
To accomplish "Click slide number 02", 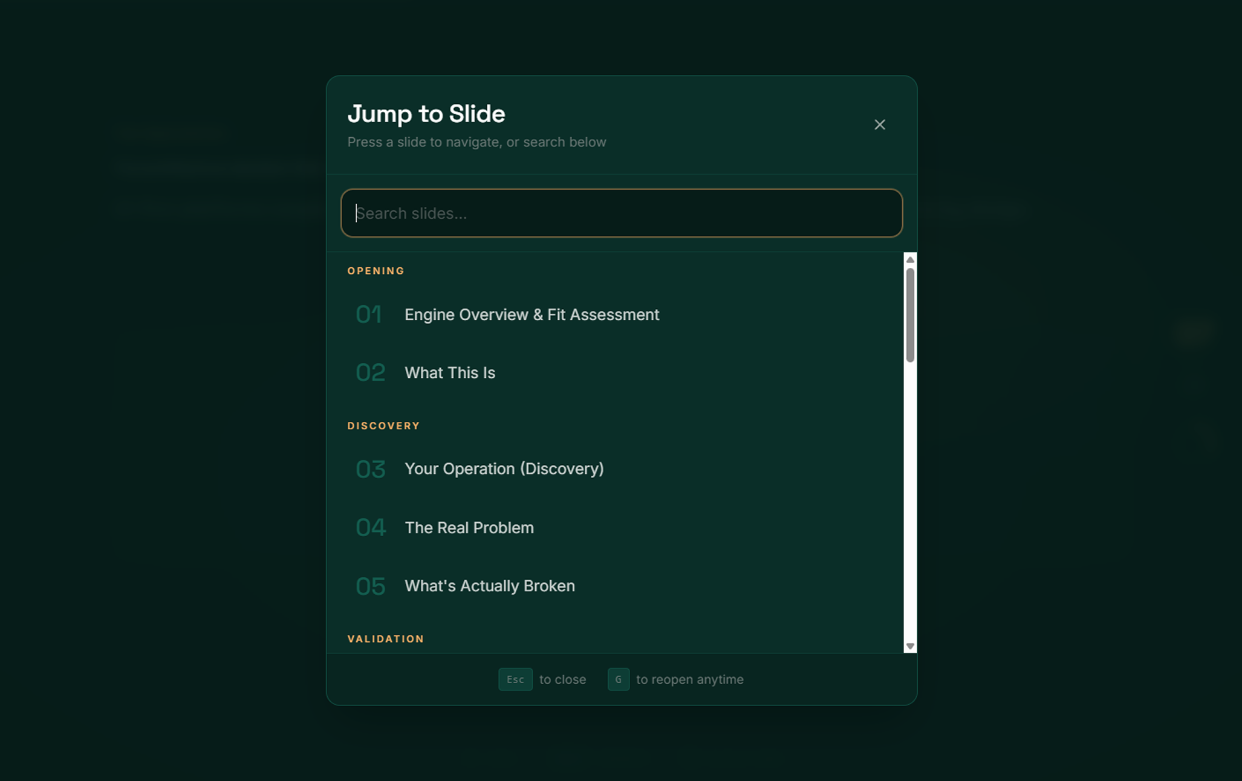I will pyautogui.click(x=370, y=373).
